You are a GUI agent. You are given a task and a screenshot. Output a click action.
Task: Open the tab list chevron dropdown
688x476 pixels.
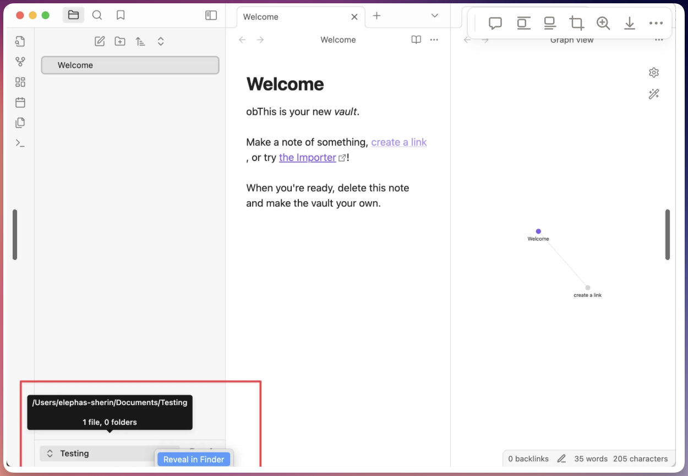tap(435, 16)
